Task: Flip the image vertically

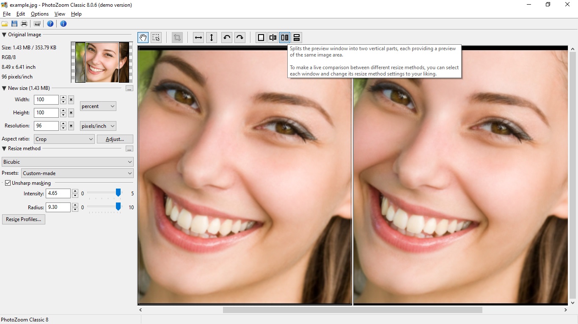Action: coord(212,38)
